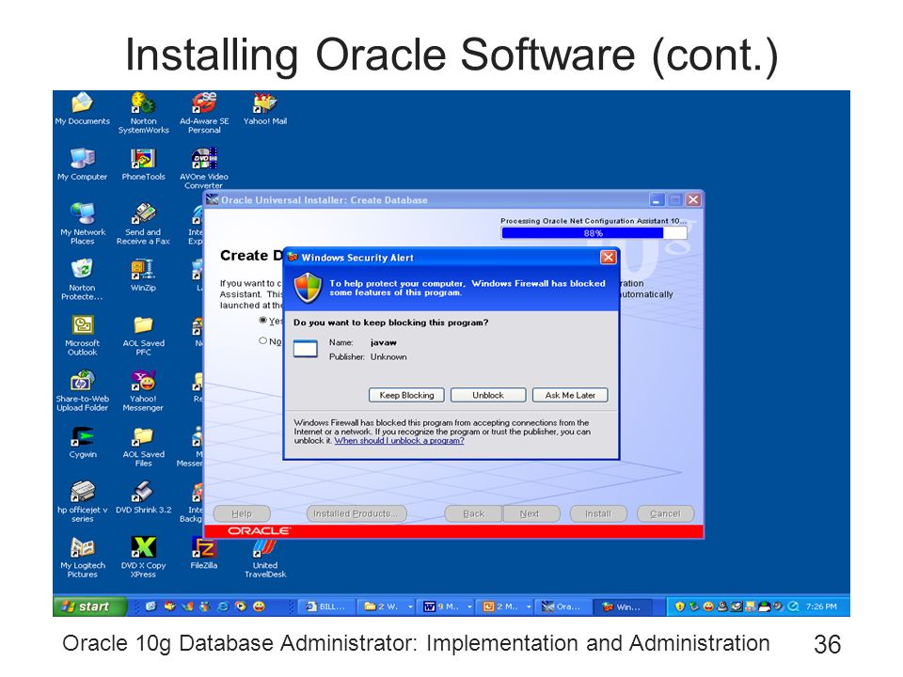Switch to Ora... installer taskbar button
This screenshot has height=677, width=903.
(562, 606)
